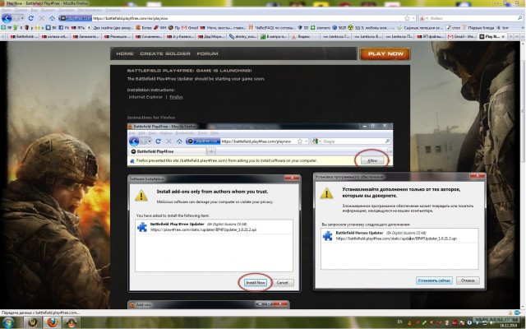The width and height of the screenshot is (526, 329).
Task: Open the VK bookmark on bookmarks toolbar
Action: pyautogui.click(x=53, y=27)
